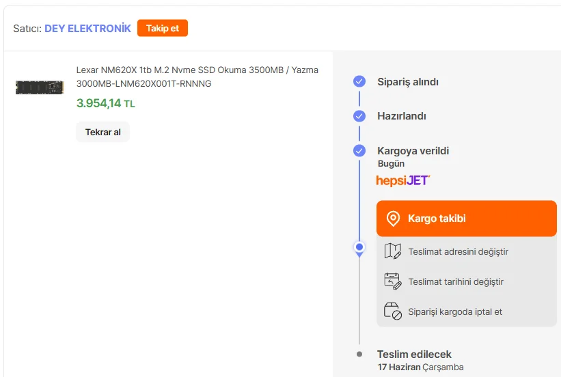Click the Satıcı: label

click(27, 29)
